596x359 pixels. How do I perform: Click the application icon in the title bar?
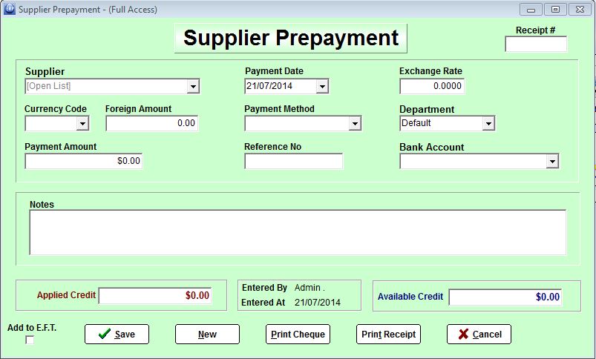(x=9, y=9)
